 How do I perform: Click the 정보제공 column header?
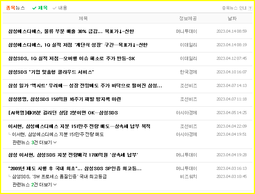[188, 18]
